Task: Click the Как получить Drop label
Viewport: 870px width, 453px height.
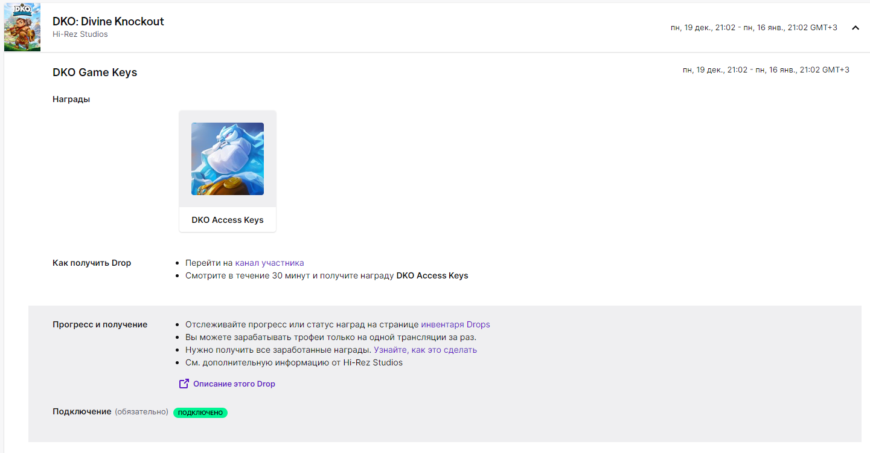Action: point(92,263)
